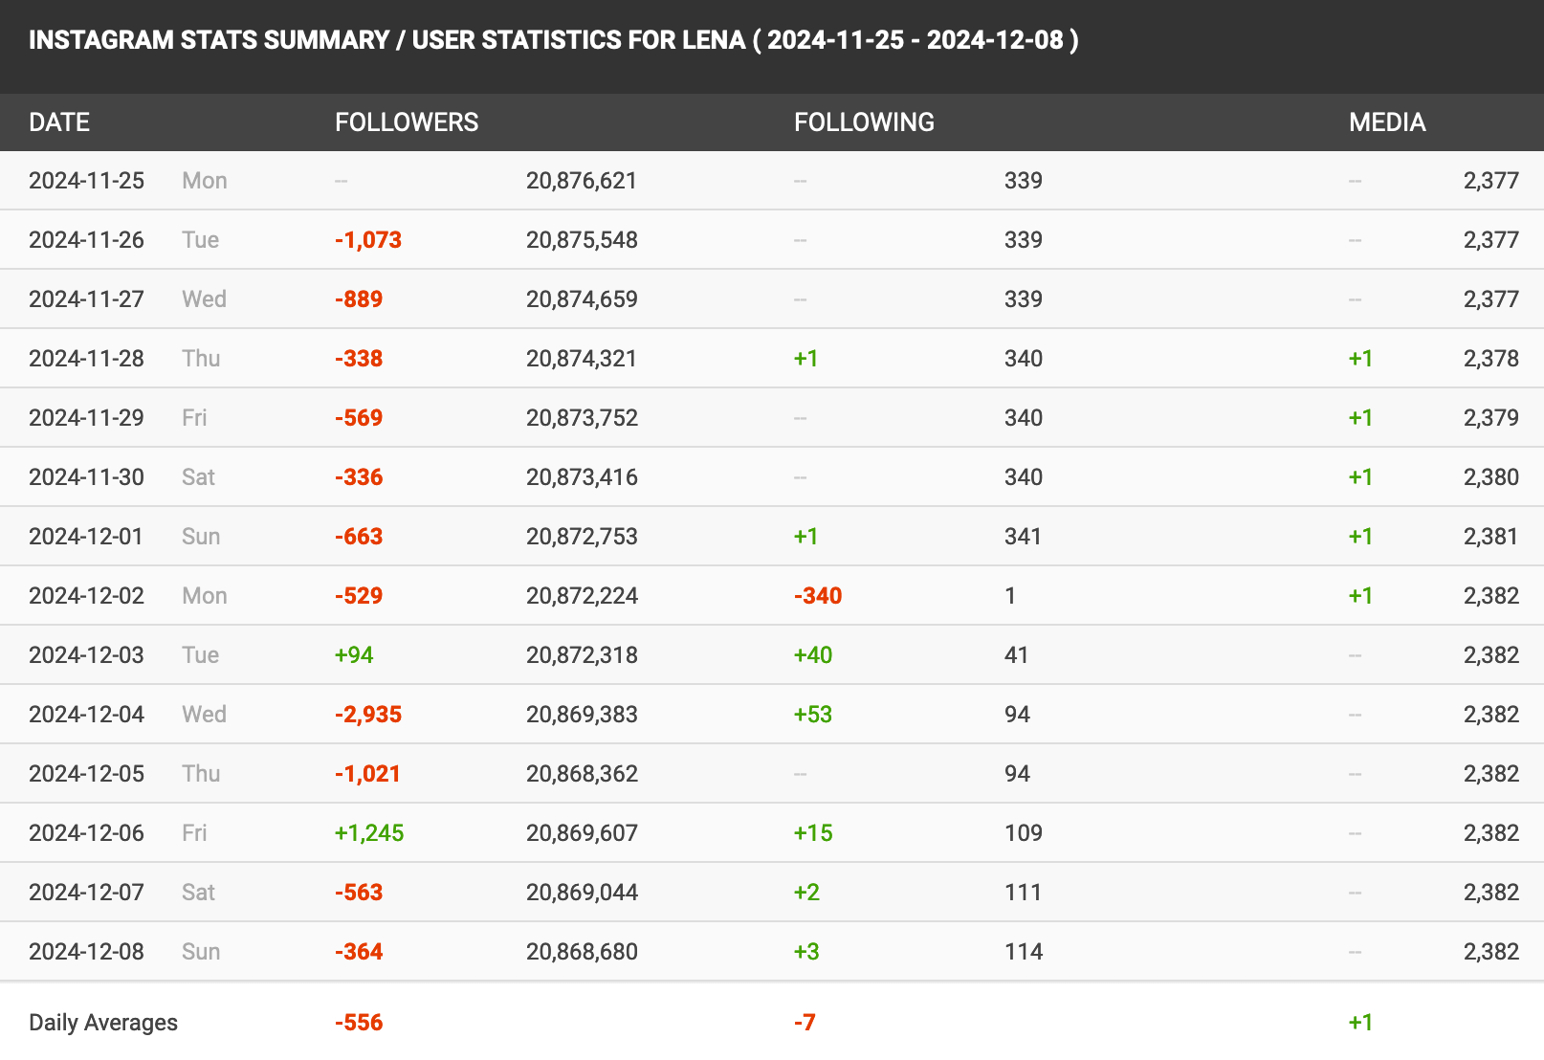This screenshot has width=1544, height=1060.
Task: Click following count 41
Action: tap(1017, 655)
